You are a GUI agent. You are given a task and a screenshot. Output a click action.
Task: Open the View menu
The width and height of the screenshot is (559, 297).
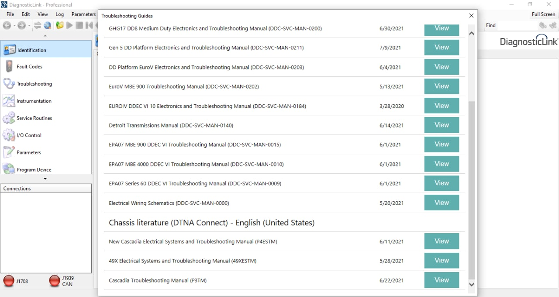point(43,14)
